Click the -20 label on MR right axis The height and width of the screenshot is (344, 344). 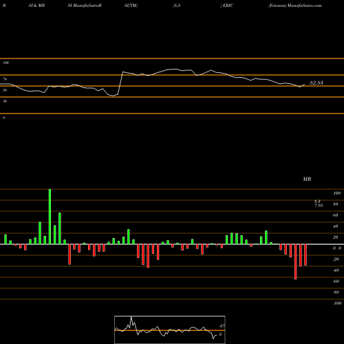coord(336,259)
